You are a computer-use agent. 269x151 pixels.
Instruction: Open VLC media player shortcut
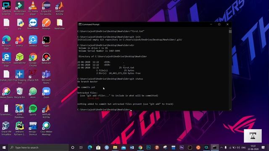(x=33, y=8)
